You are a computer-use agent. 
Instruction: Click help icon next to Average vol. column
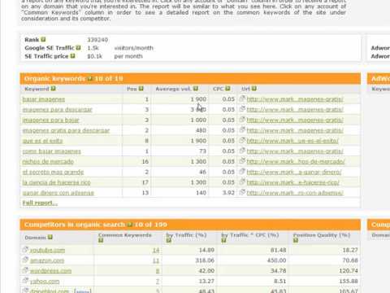point(196,89)
